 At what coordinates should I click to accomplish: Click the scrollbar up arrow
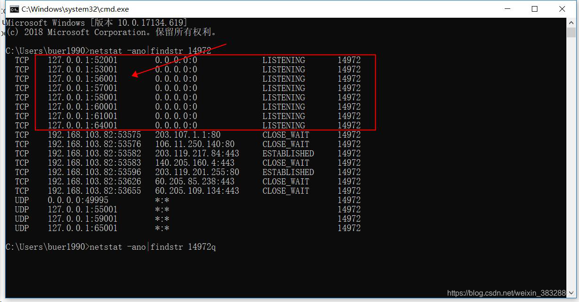[x=571, y=22]
